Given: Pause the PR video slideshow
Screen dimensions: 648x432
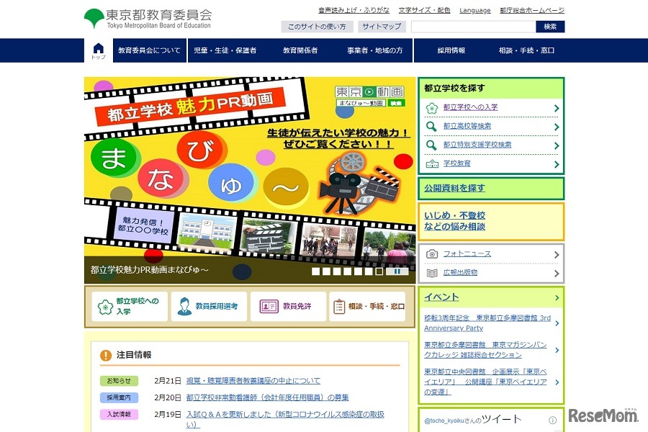Looking at the screenshot, I should point(397,272).
